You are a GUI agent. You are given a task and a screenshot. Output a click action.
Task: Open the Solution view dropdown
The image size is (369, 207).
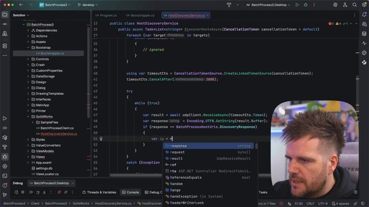[x=21, y=15]
